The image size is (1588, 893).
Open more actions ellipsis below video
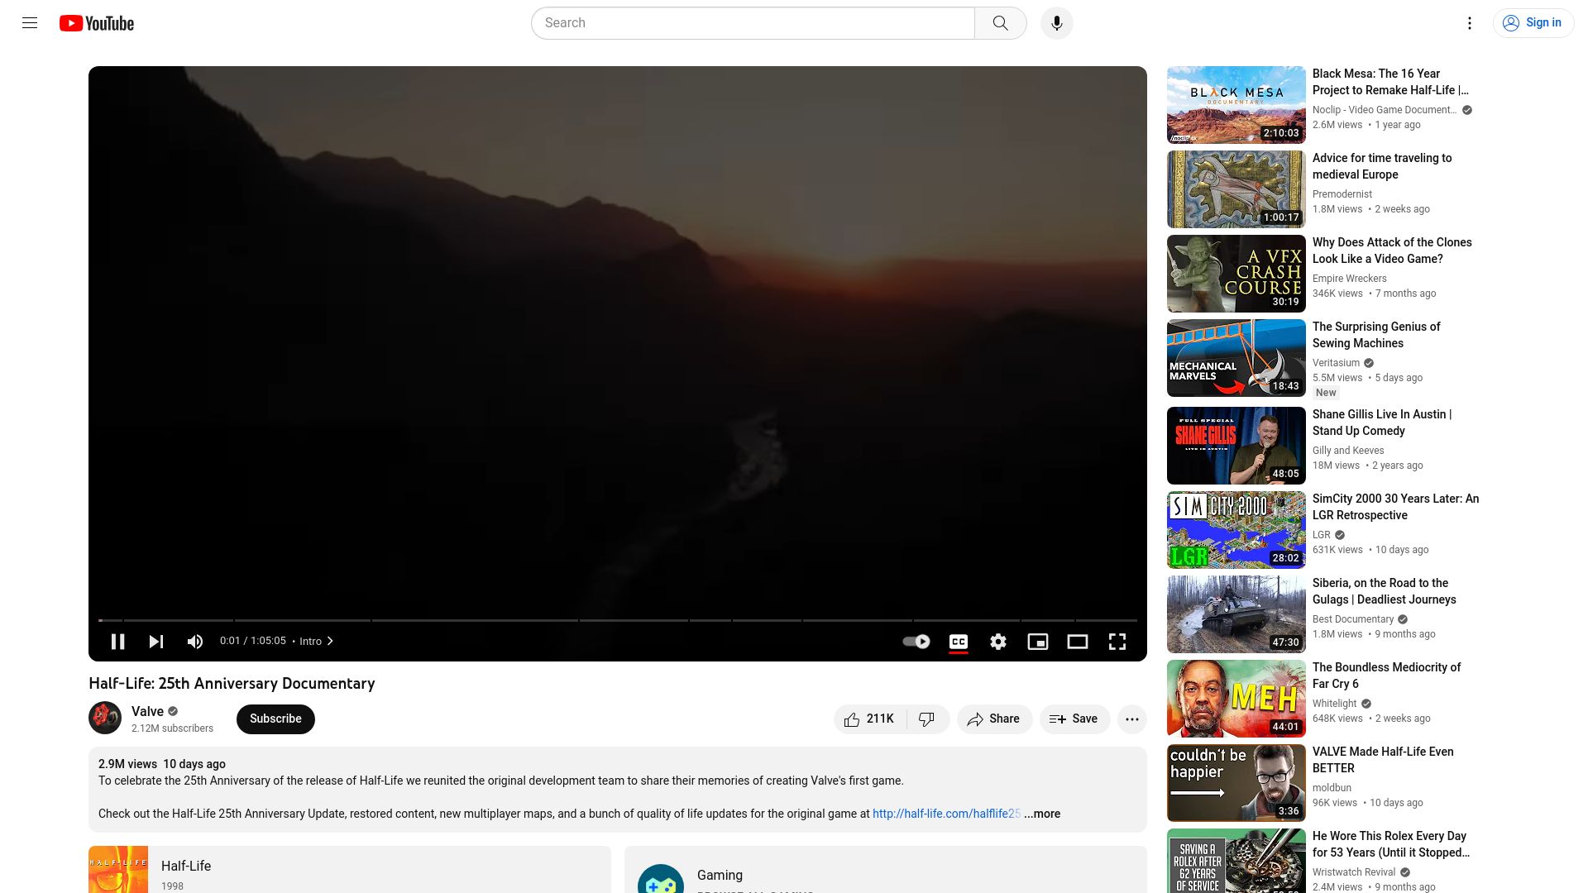coord(1132,719)
